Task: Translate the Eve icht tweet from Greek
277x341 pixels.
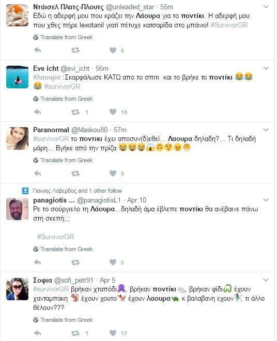Action: click(63, 99)
